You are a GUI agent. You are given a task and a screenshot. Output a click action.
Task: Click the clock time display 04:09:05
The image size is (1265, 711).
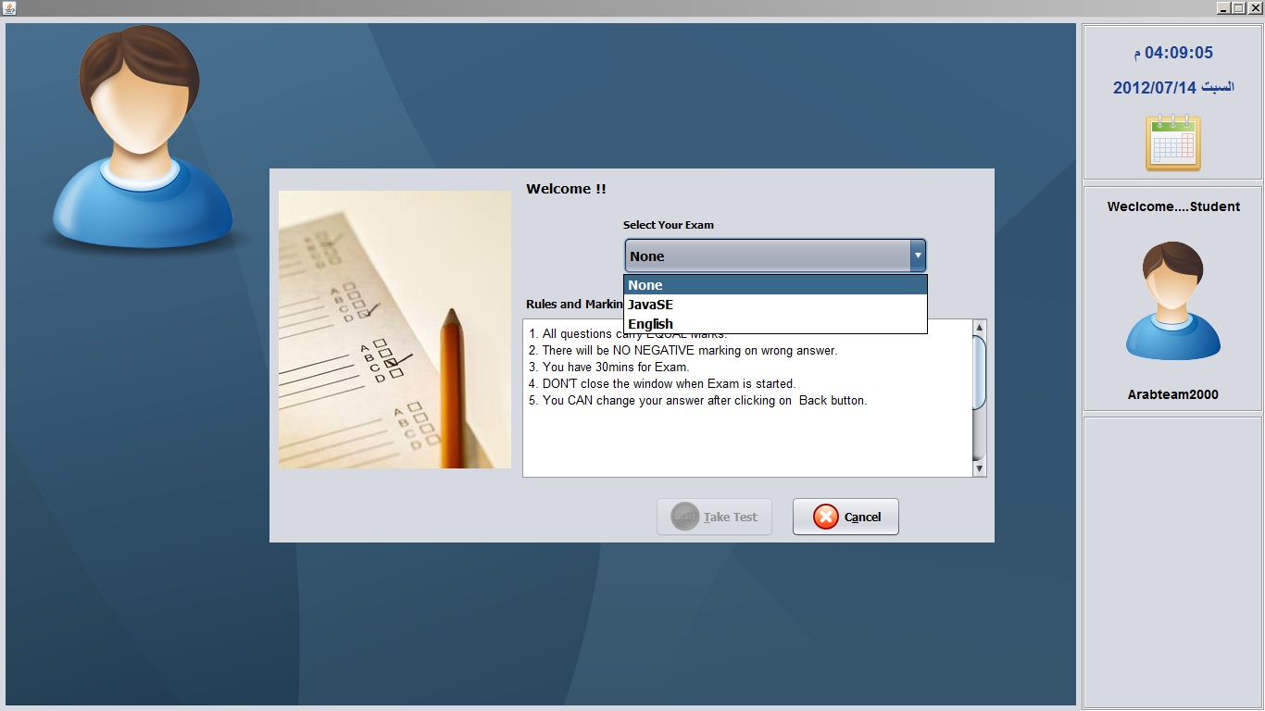[x=1179, y=53]
